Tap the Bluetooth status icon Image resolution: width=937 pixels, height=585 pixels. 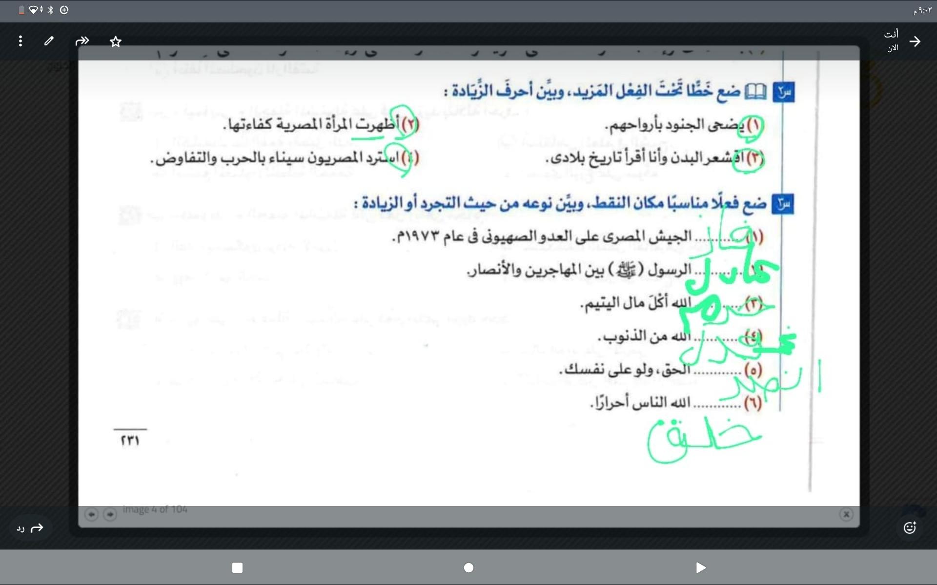click(x=50, y=10)
